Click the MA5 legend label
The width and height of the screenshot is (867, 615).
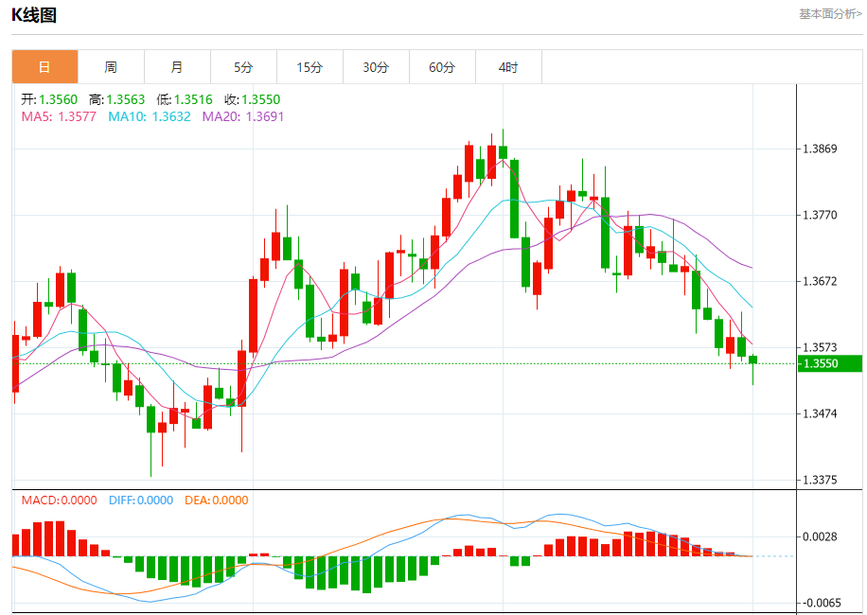tap(59, 116)
